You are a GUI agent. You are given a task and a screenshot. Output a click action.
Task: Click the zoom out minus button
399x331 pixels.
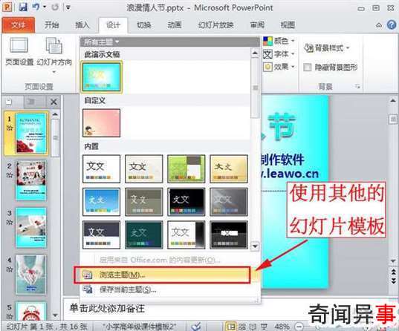(x=299, y=327)
